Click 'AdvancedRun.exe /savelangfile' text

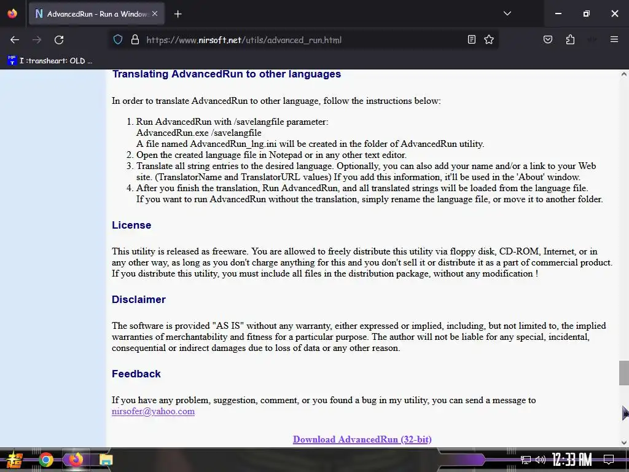199,133
